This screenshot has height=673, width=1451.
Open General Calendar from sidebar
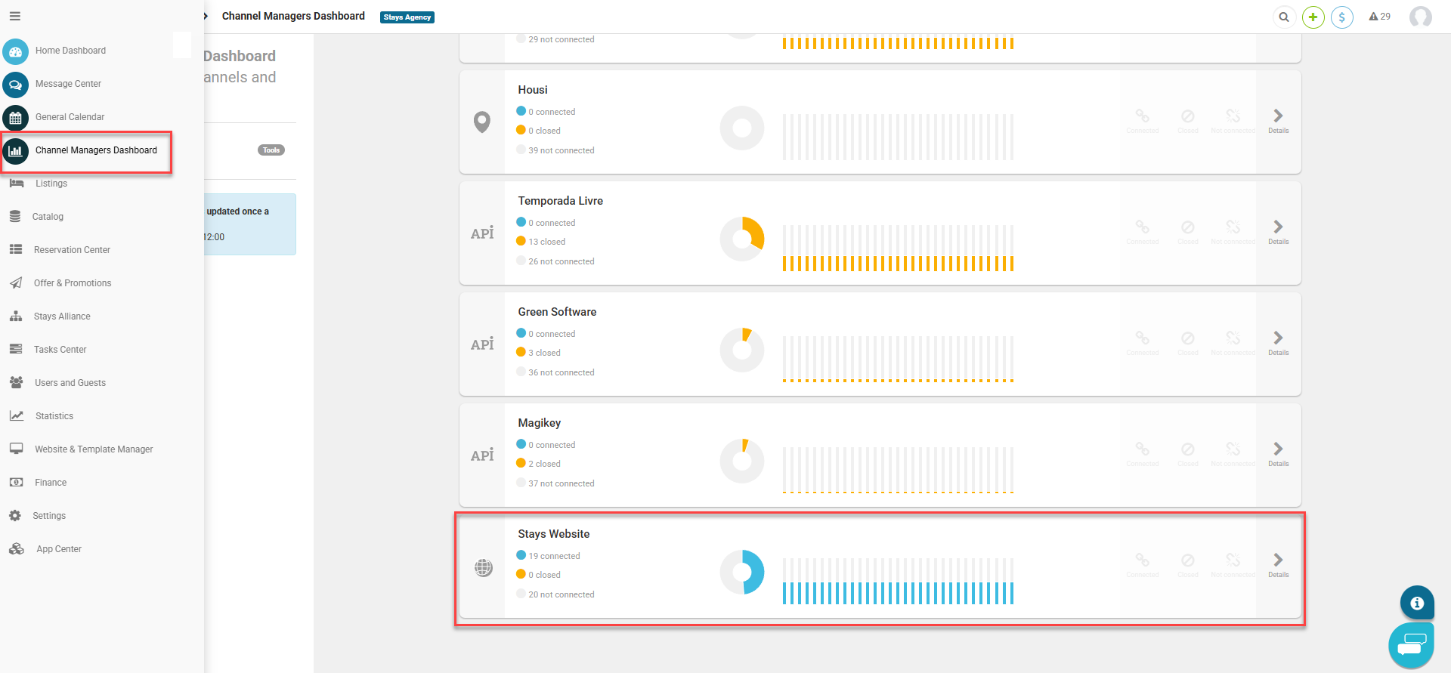point(70,117)
